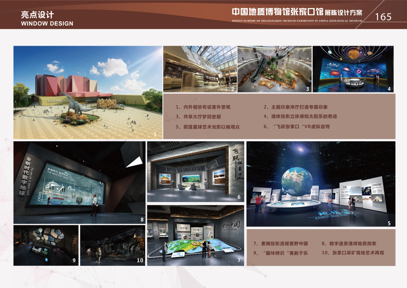Select the digital Earth wall display image 8
407x288 pixels.
tap(79, 182)
